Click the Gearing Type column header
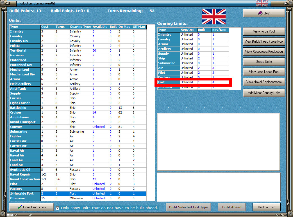Viewport: 293px width, 217px height. pyautogui.click(x=81, y=27)
